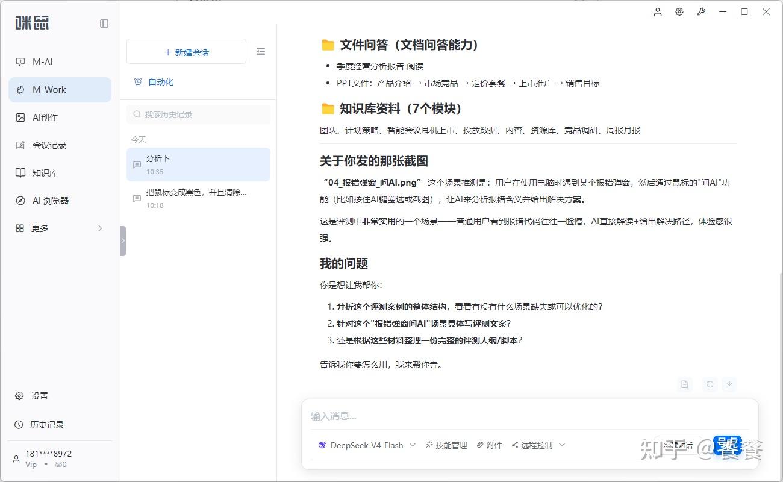The width and height of the screenshot is (783, 482).
Task: Open the chat 把鼠标变成黑色，并且清除...
Action: (198, 198)
